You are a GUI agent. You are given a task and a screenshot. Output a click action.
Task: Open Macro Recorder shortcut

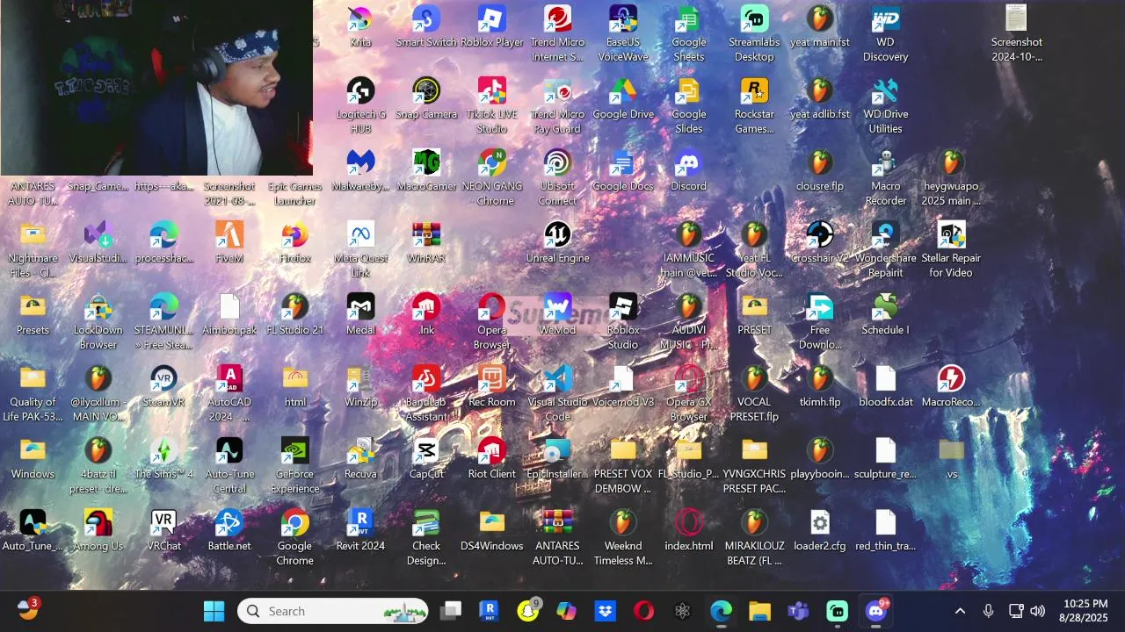(885, 177)
